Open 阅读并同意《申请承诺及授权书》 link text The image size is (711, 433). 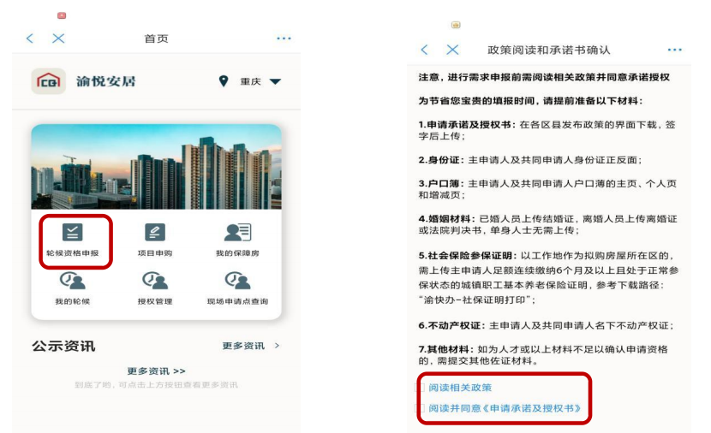pyautogui.click(x=505, y=408)
